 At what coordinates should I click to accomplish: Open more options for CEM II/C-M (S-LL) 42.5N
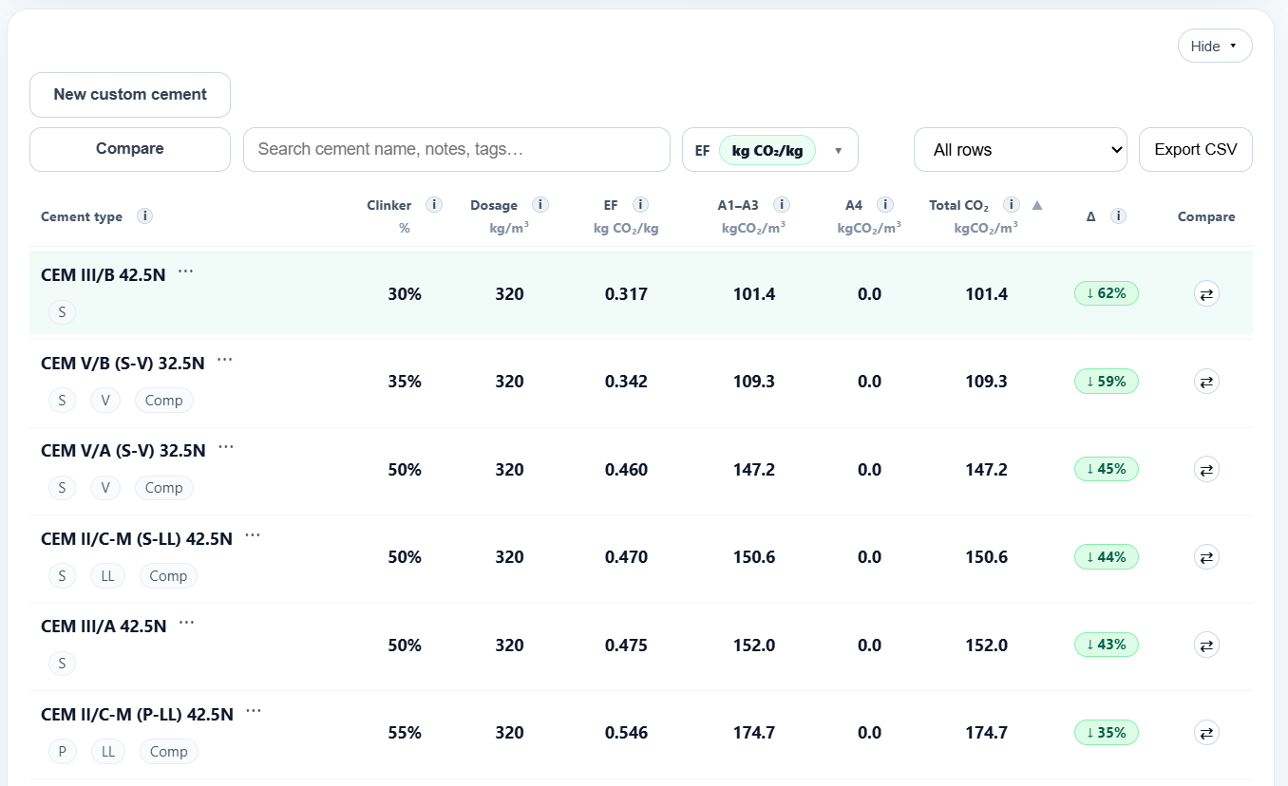tap(253, 536)
